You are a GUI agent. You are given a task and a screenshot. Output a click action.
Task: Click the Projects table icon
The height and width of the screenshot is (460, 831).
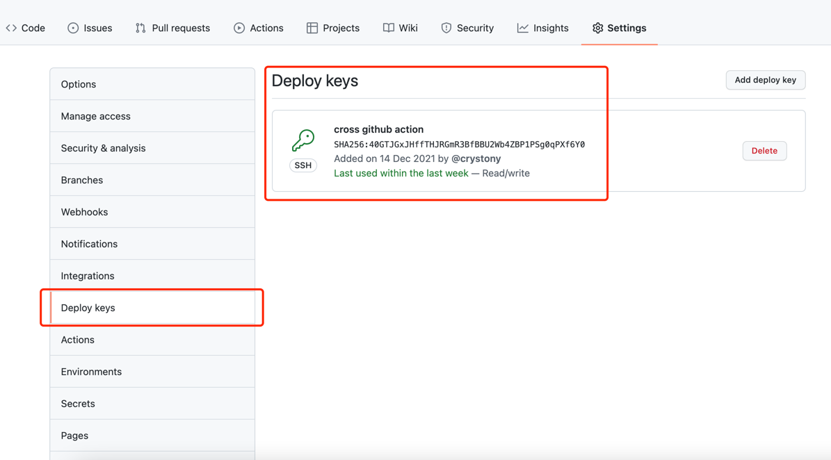(312, 28)
